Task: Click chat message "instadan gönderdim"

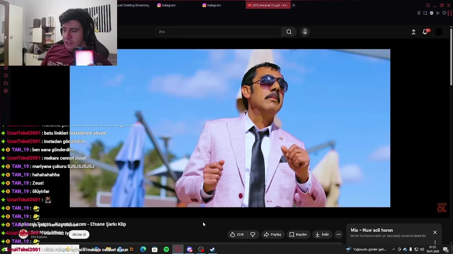Action: [64, 141]
